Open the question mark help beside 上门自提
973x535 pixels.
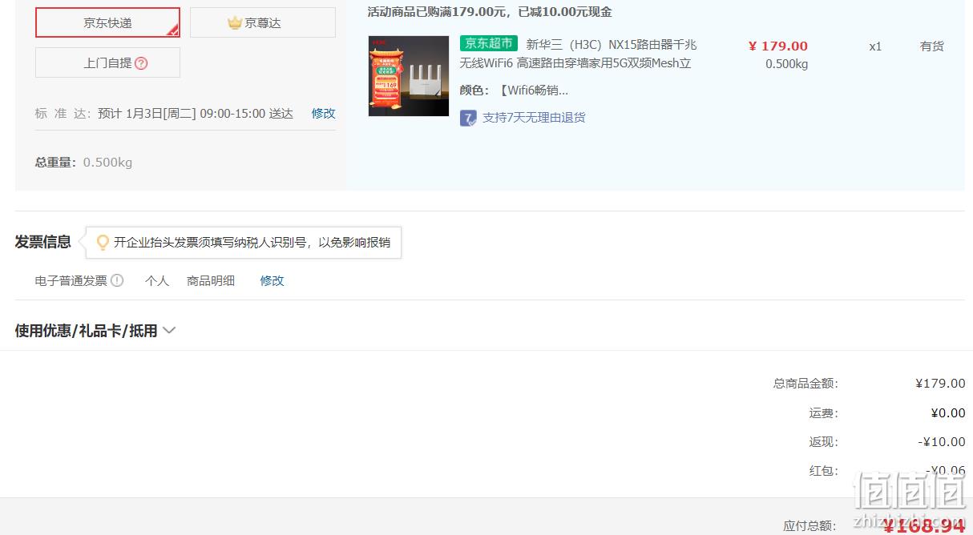[141, 63]
